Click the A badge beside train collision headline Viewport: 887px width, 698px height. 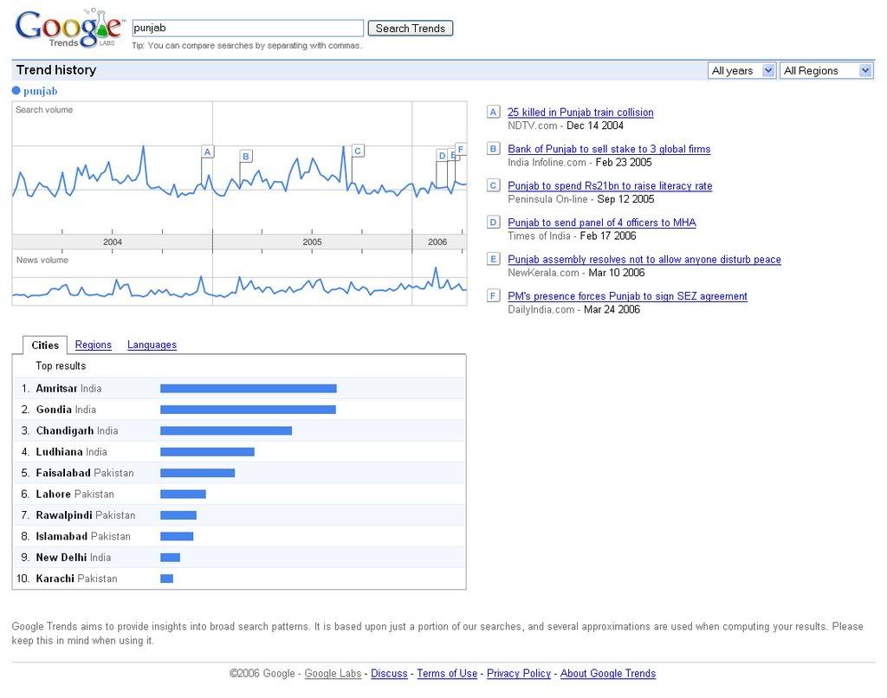[493, 112]
